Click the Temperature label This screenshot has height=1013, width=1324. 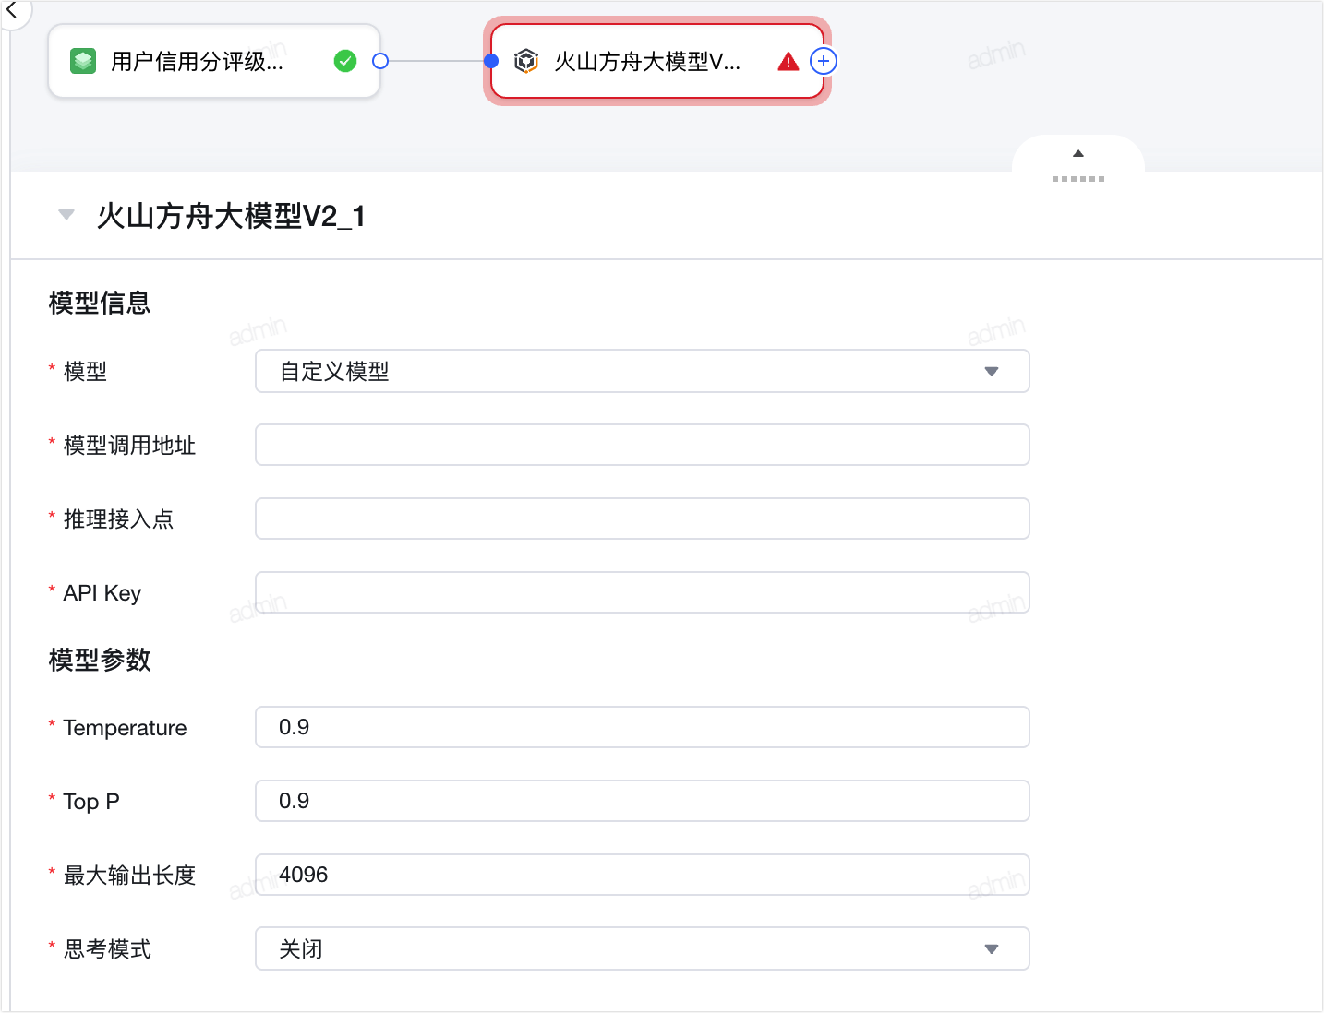[x=125, y=728]
